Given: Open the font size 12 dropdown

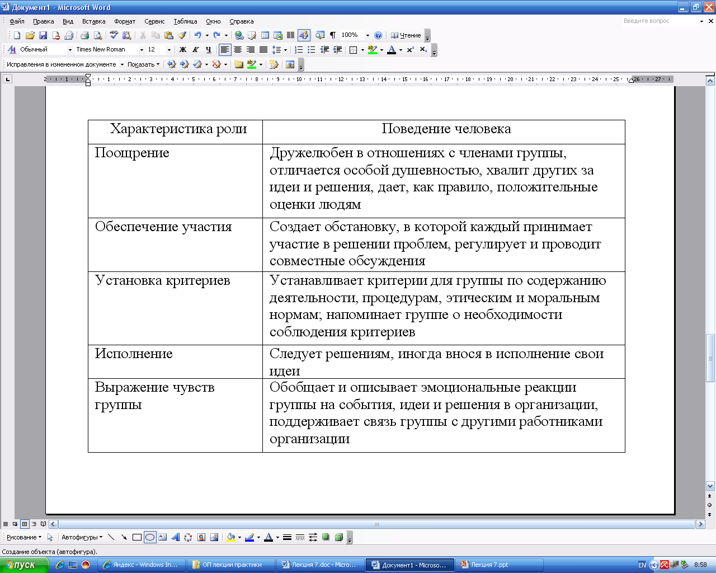Looking at the screenshot, I should [169, 50].
